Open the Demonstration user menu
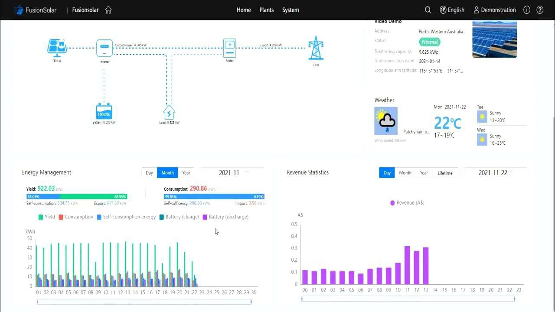Viewport: 555px width, 312px height. [x=494, y=10]
